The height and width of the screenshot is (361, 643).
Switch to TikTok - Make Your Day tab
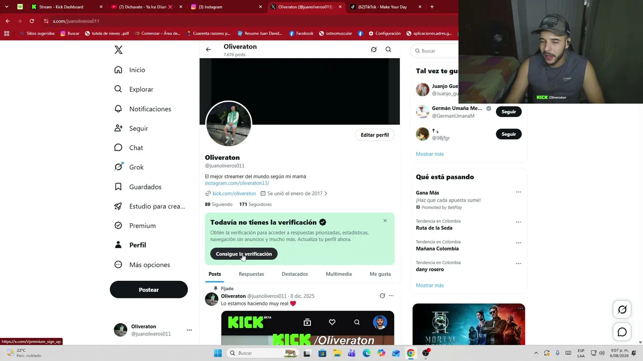pos(386,7)
